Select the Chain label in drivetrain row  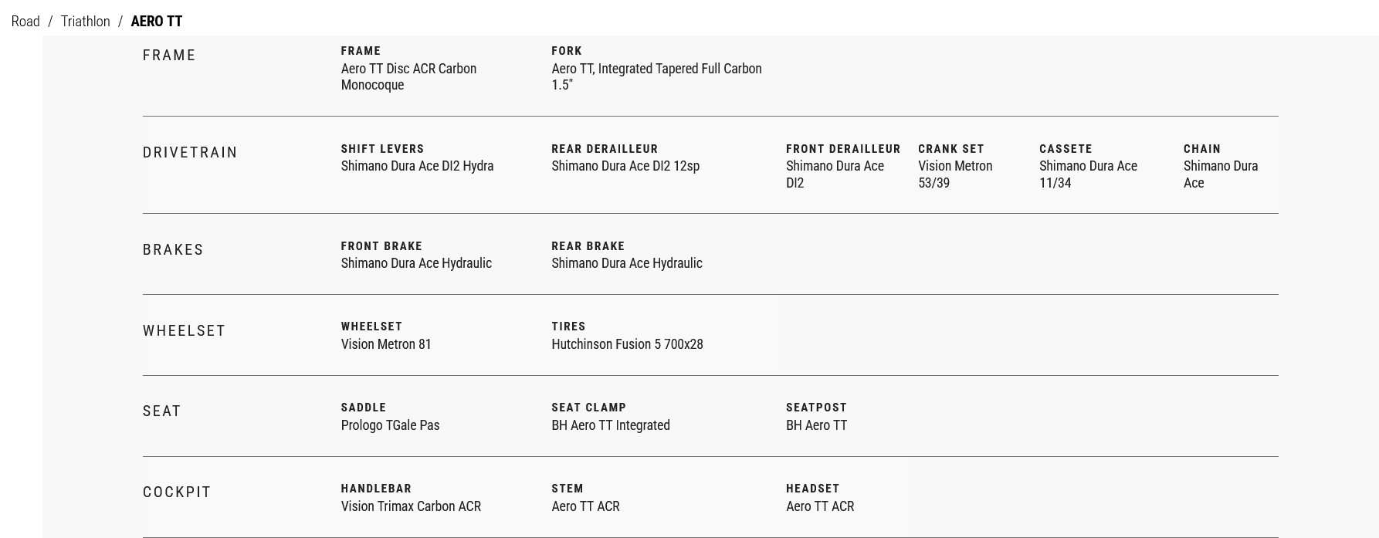(1201, 149)
